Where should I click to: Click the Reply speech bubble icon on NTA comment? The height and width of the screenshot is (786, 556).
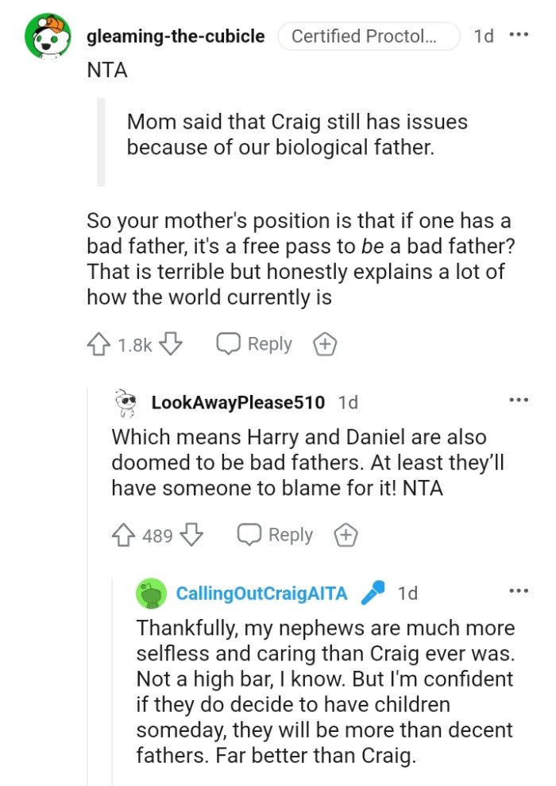click(x=229, y=344)
